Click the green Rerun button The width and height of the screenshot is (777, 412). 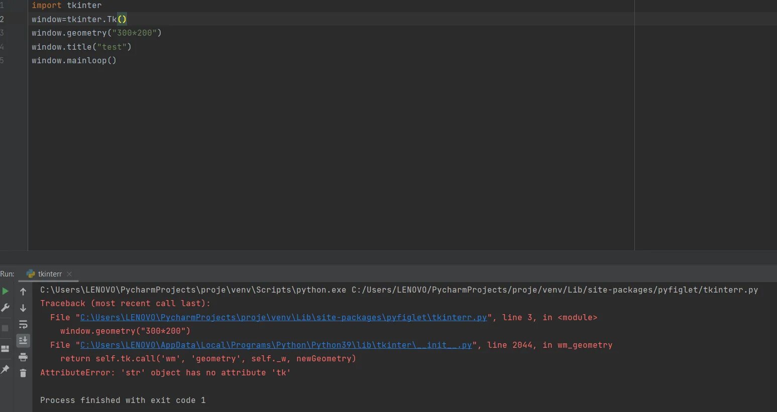click(6, 292)
